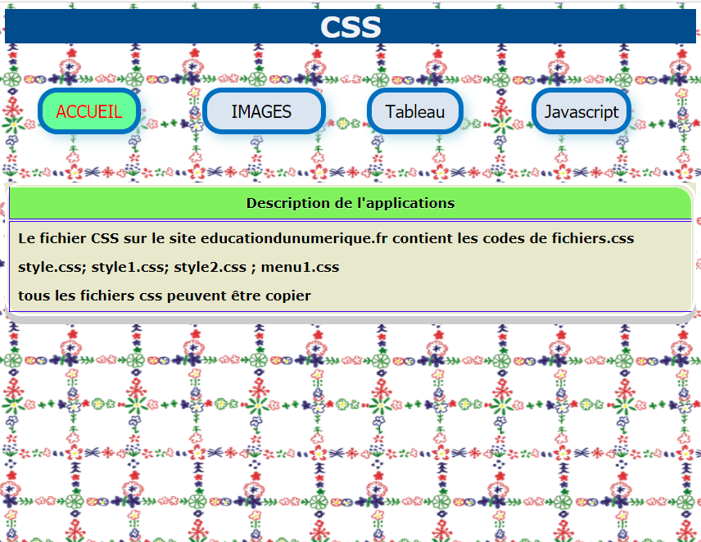The width and height of the screenshot is (701, 542).
Task: Open the Javascript section
Action: (581, 111)
